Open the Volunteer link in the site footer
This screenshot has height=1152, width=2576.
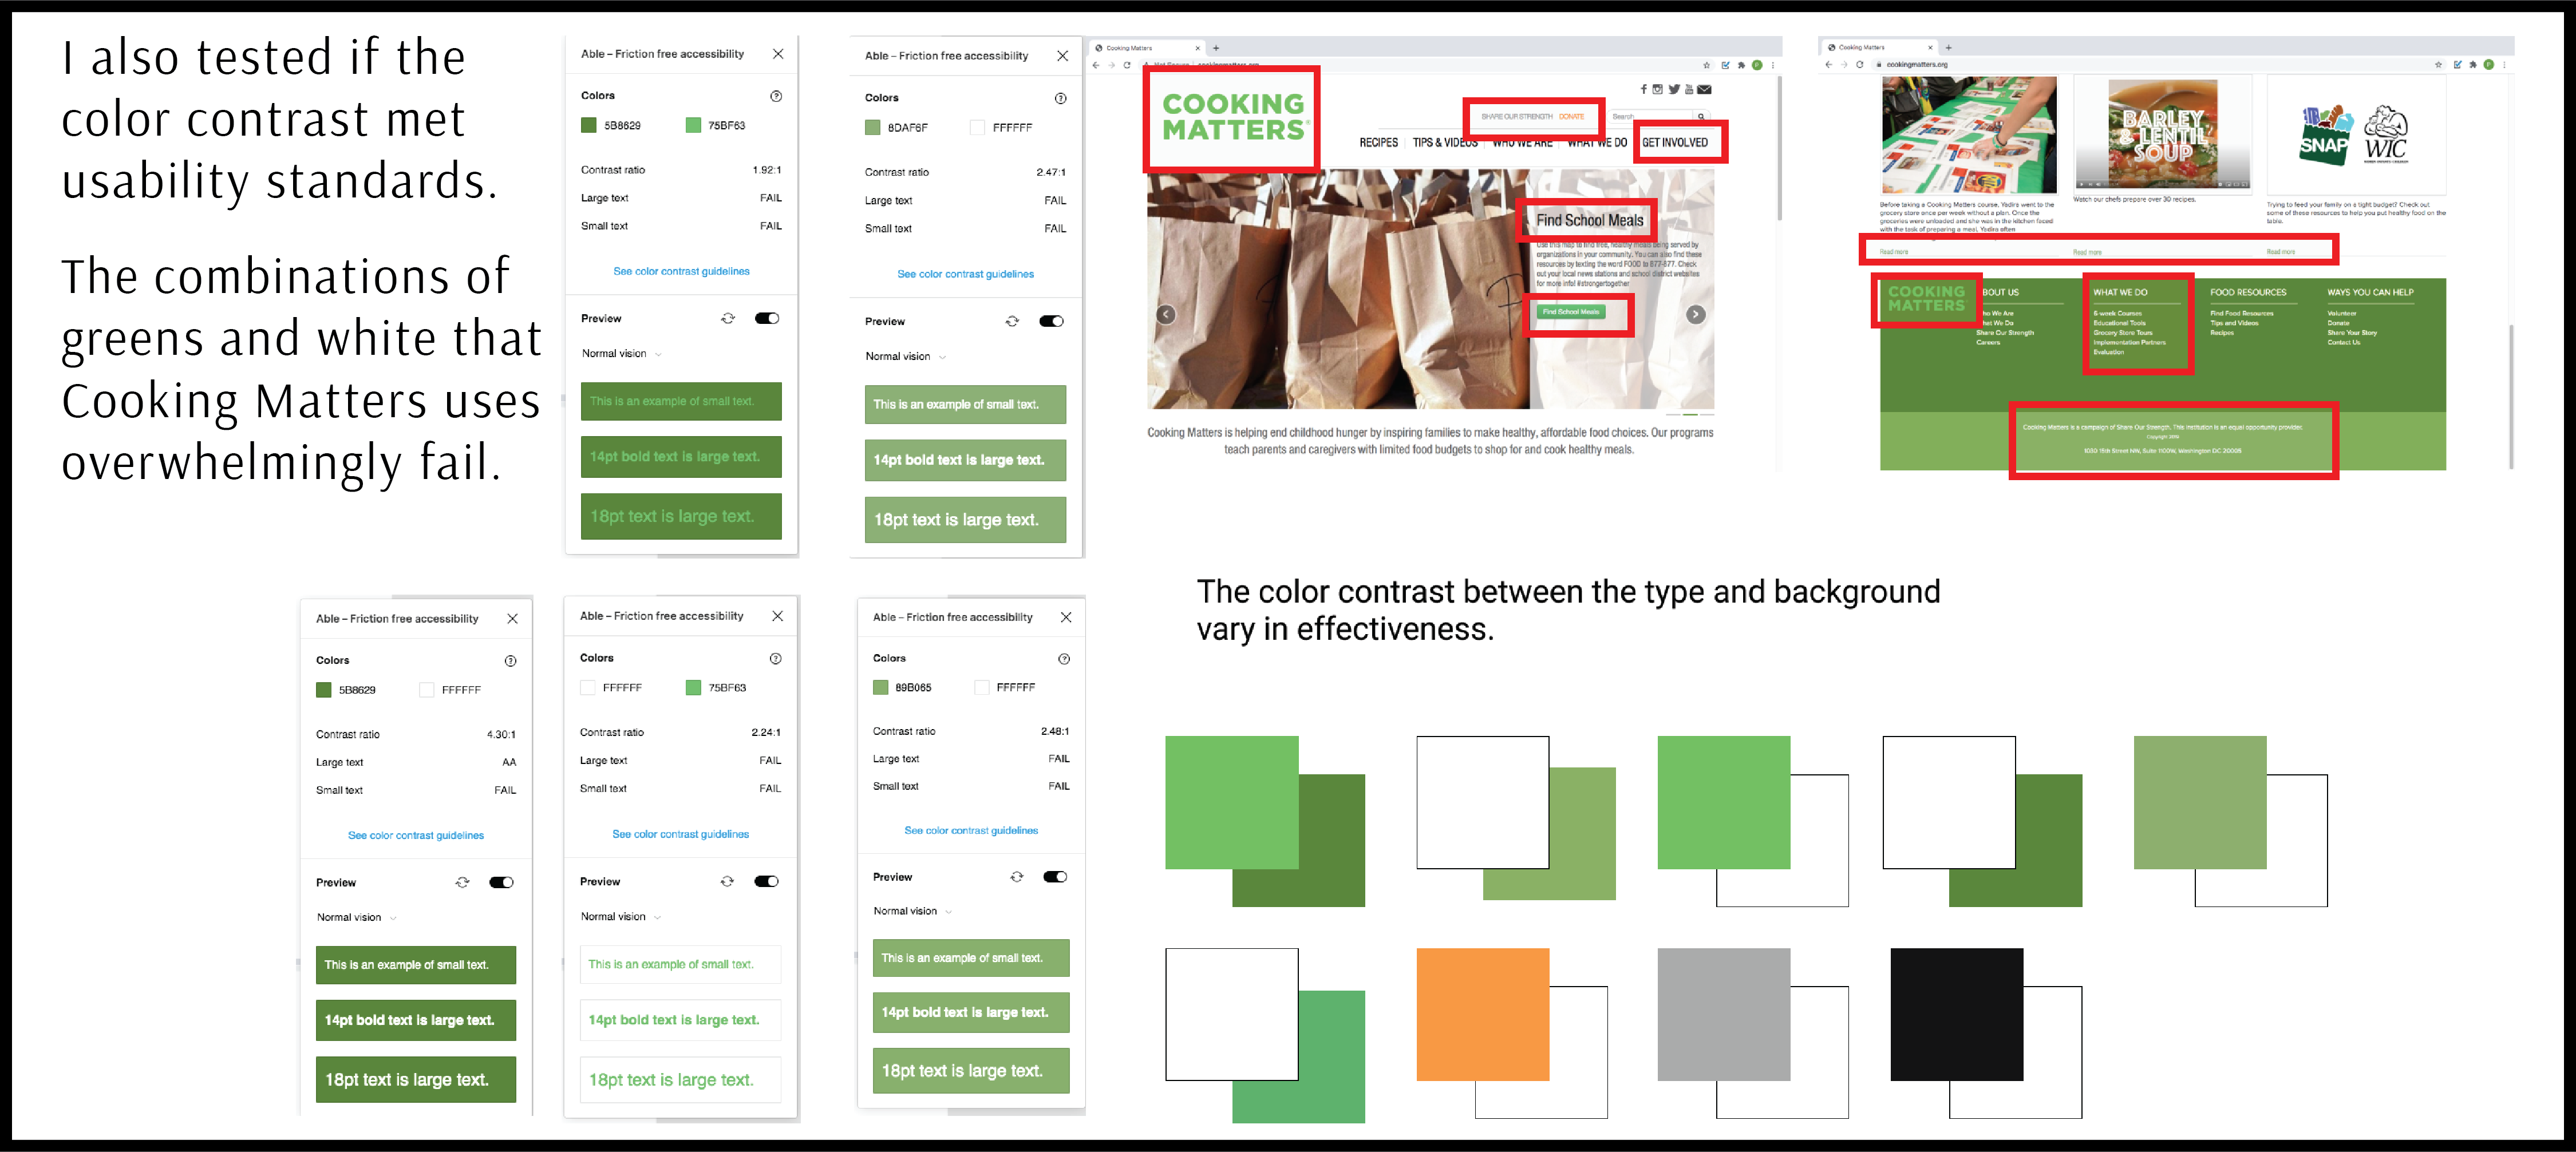tap(2341, 313)
